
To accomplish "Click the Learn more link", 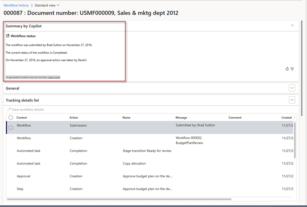I will click(54, 77).
